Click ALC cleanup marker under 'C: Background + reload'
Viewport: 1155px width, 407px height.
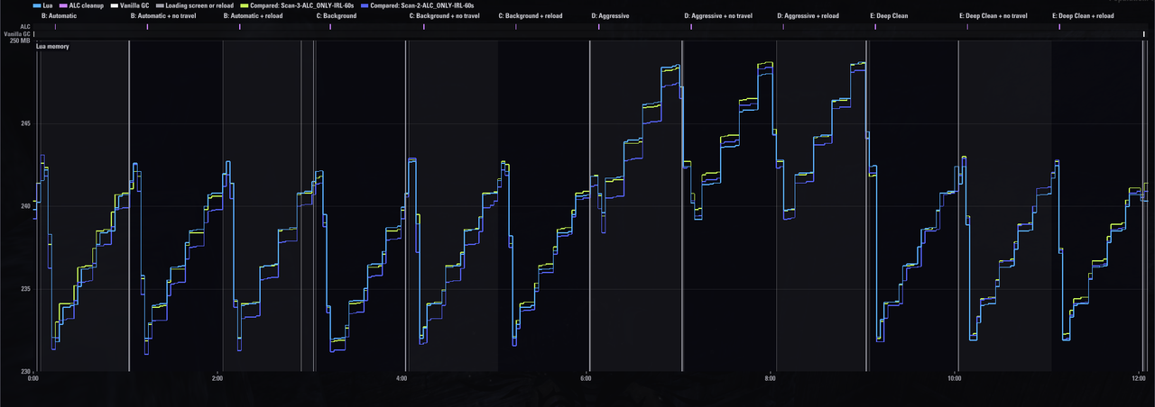[x=516, y=27]
